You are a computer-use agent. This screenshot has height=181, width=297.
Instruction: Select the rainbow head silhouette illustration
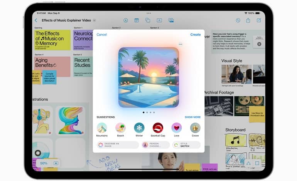(x=71, y=121)
